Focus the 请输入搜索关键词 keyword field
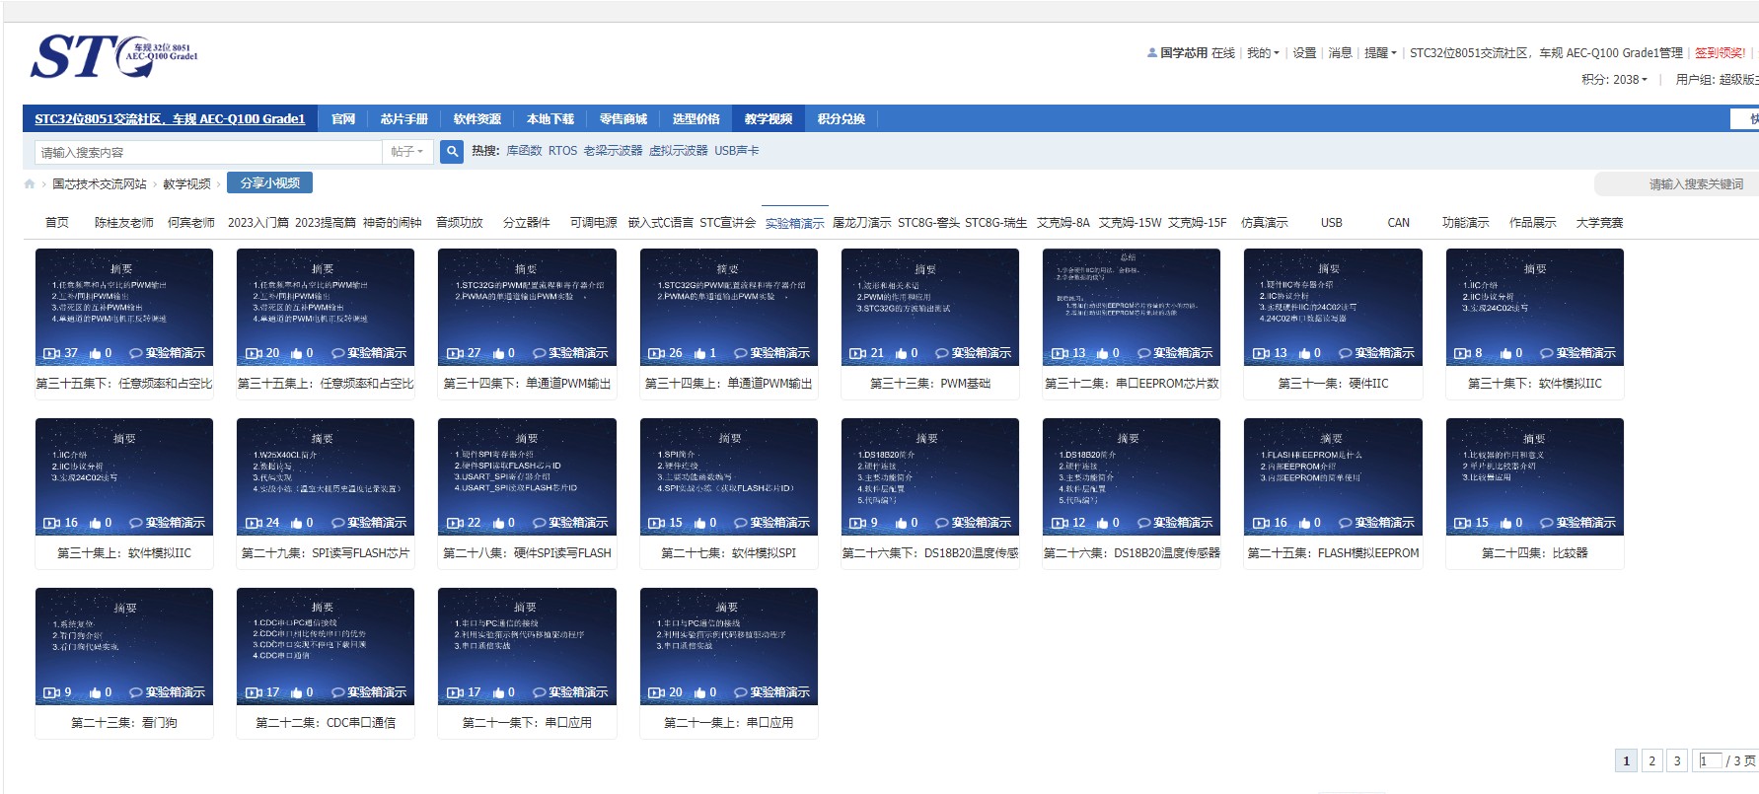Screen dimensions: 1759x794 pos(1676,184)
